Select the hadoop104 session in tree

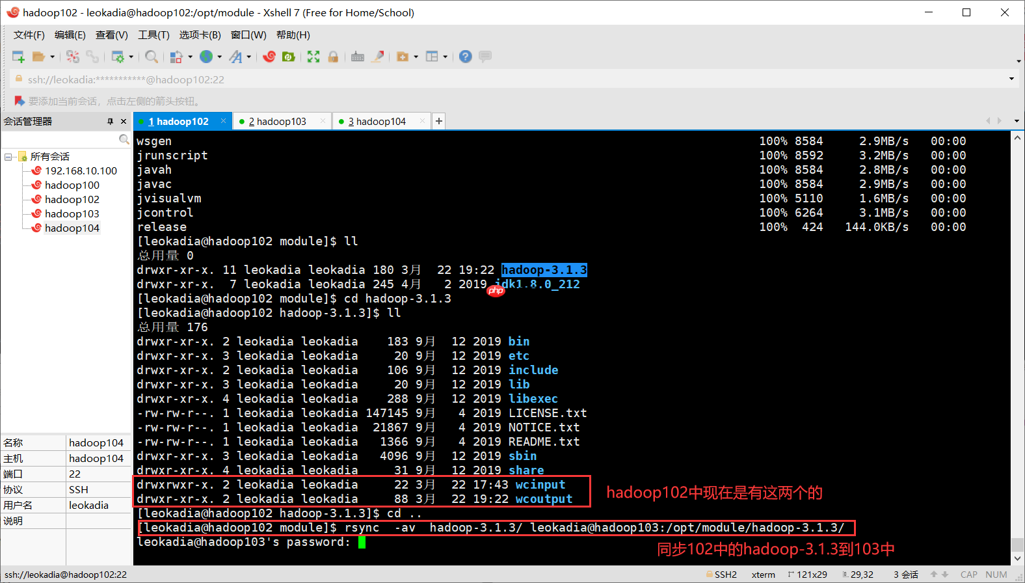click(72, 228)
